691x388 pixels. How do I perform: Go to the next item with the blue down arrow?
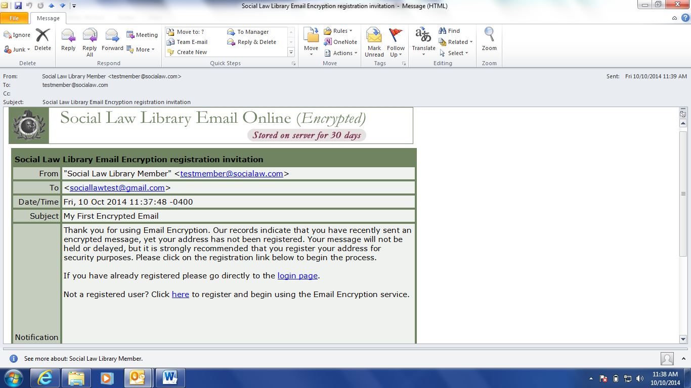point(62,6)
